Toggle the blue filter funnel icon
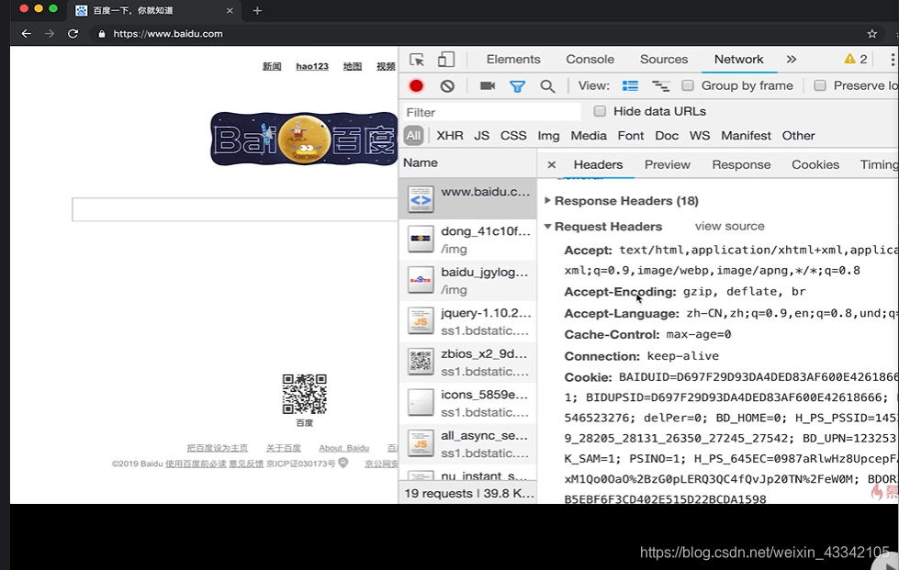The image size is (899, 570). 517,86
